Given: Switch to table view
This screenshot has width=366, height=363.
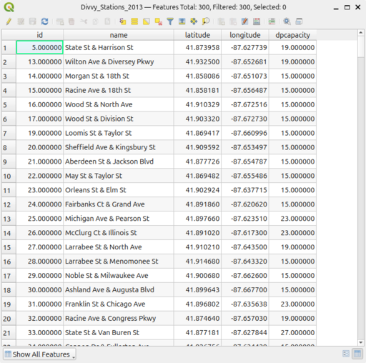Looking at the screenshot, I should (357, 354).
